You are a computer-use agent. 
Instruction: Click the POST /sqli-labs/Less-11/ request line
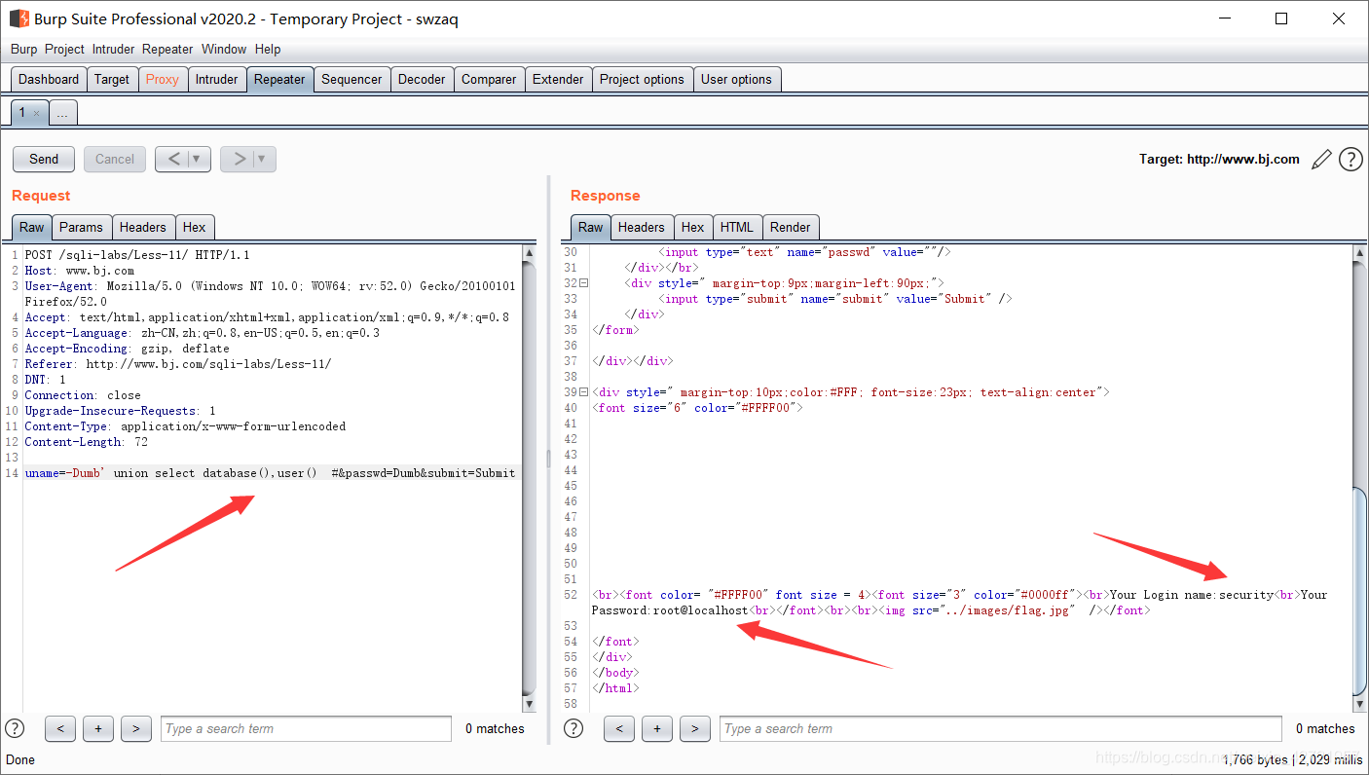137,255
